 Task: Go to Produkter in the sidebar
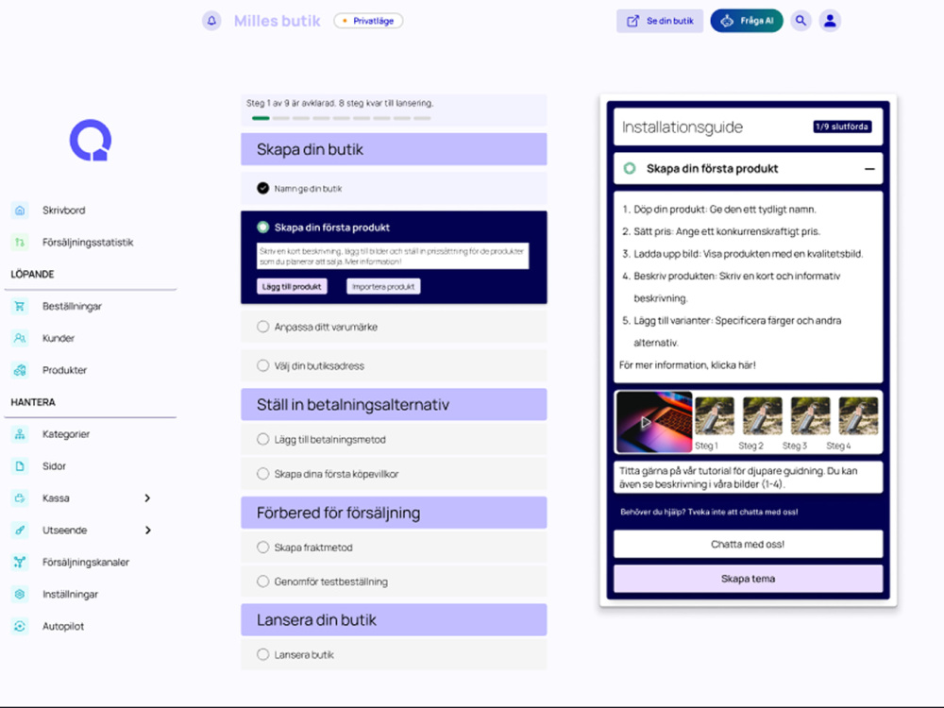pos(64,370)
